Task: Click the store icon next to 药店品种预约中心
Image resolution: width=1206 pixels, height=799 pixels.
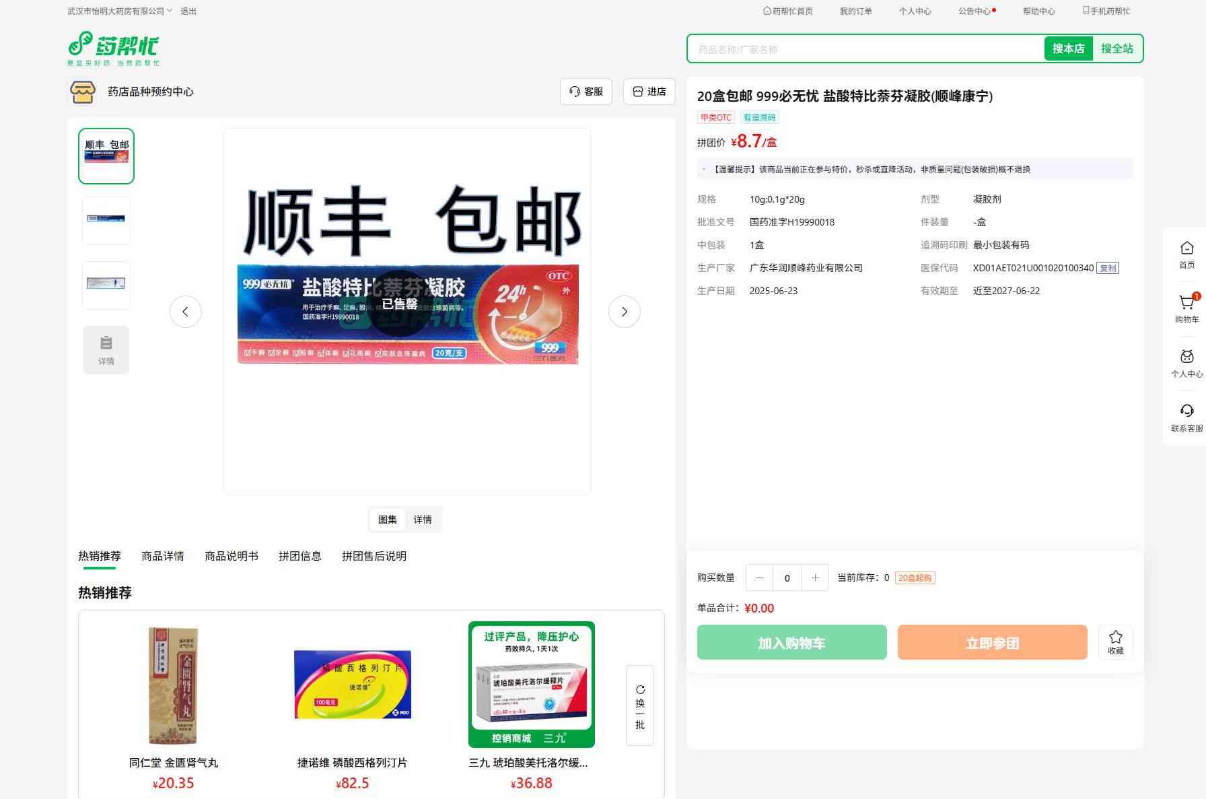Action: point(83,92)
